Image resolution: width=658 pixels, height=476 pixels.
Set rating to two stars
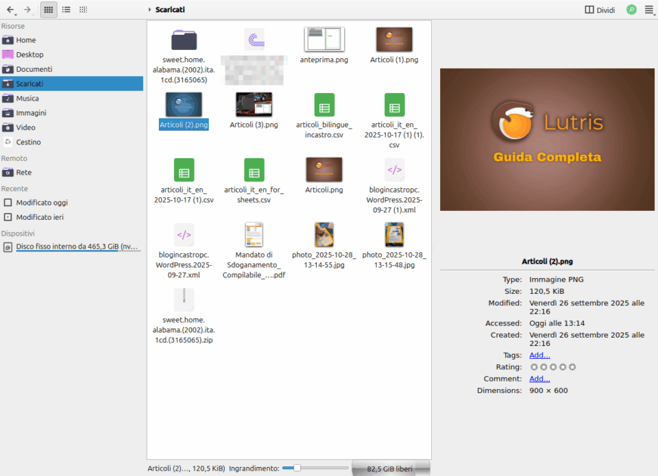click(x=544, y=367)
